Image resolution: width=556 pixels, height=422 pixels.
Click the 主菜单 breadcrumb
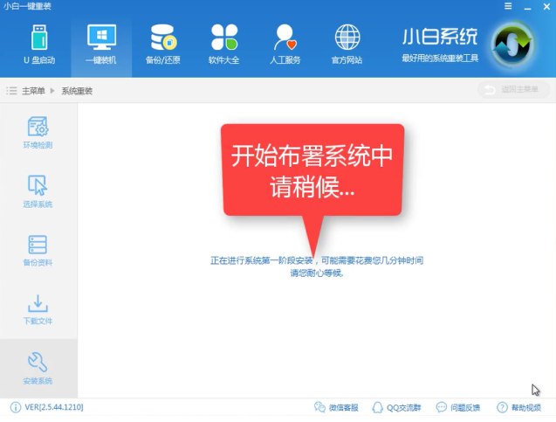click(33, 91)
